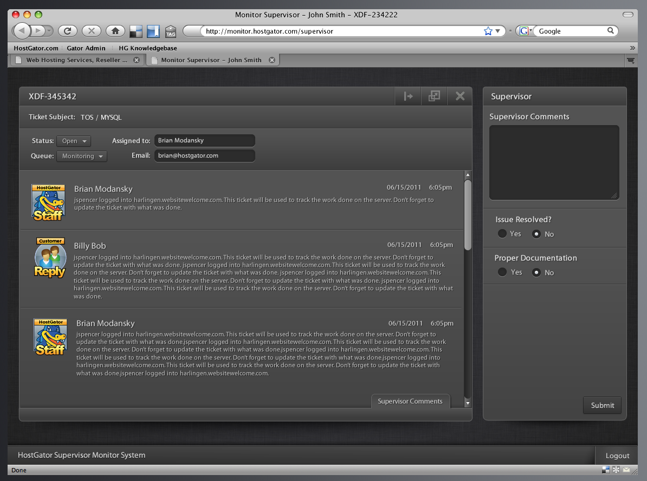This screenshot has width=647, height=481.
Task: Click the Supervisor Comments textarea resize grip
Action: [614, 196]
